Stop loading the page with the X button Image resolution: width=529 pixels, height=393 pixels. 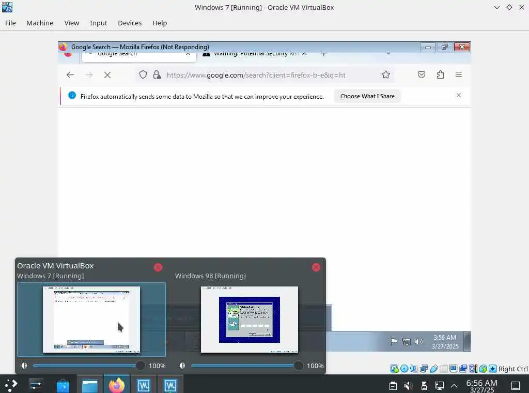click(107, 75)
